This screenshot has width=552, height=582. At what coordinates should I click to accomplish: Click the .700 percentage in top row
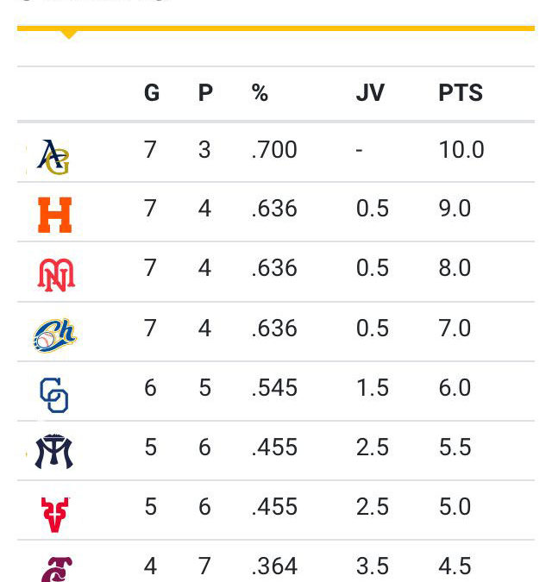[274, 150]
